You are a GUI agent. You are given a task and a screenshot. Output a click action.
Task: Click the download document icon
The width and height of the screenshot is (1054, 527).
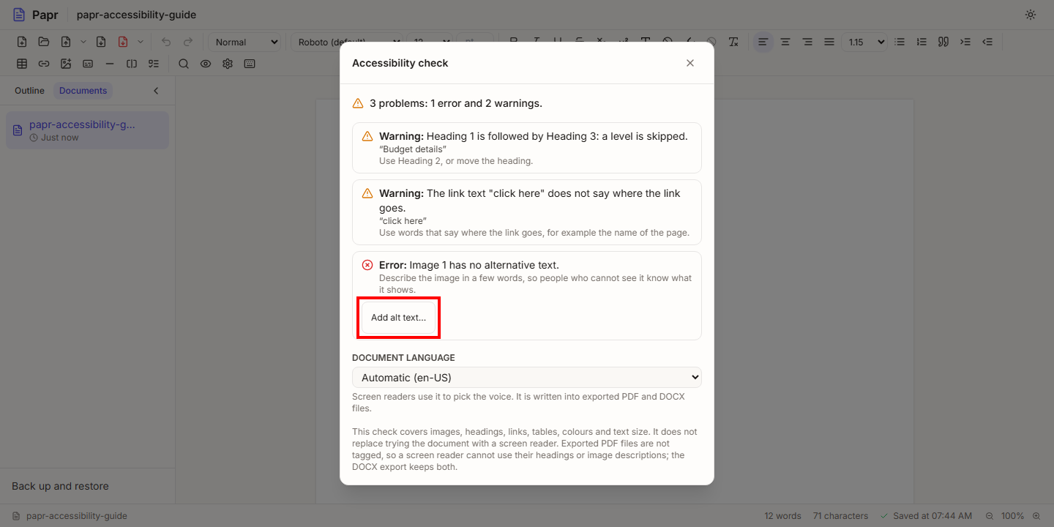click(x=101, y=42)
